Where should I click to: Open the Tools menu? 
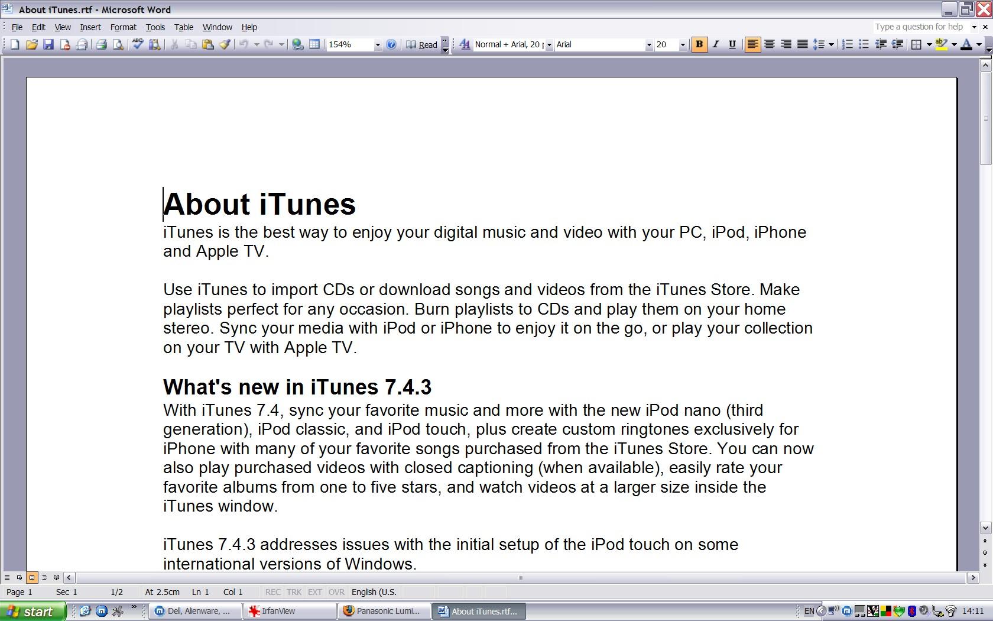pyautogui.click(x=155, y=27)
